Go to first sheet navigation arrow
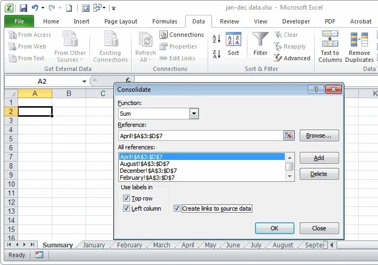This screenshot has height=265, width=378. click(x=9, y=245)
